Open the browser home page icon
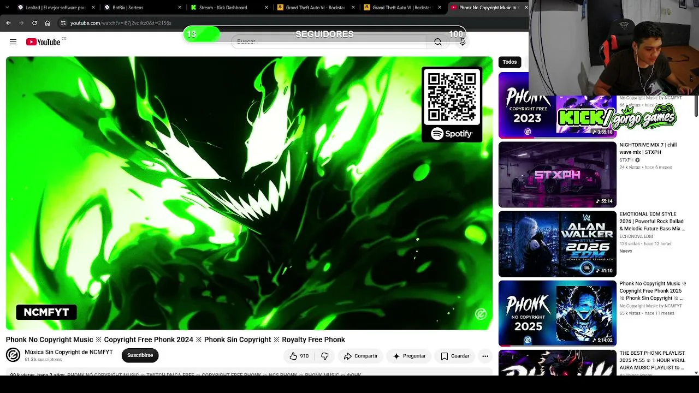Image resolution: width=699 pixels, height=393 pixels. pos(48,23)
